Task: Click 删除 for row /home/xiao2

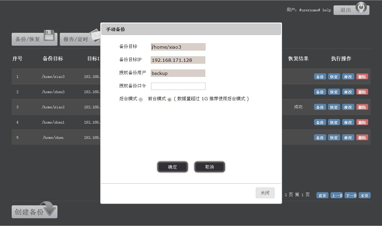Action: pos(362,107)
